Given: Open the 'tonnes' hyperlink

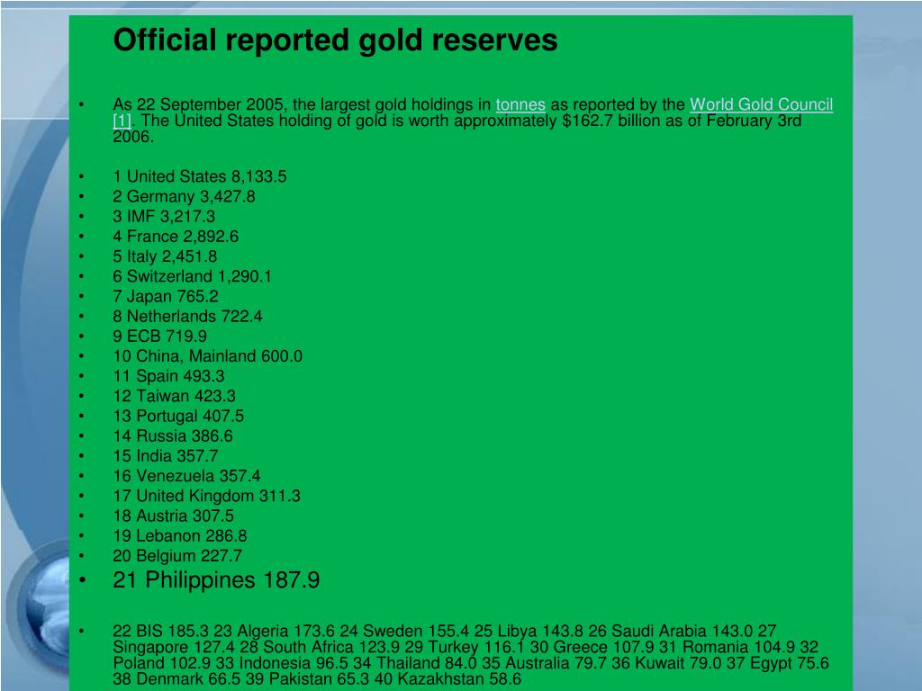Looking at the screenshot, I should pos(520,104).
